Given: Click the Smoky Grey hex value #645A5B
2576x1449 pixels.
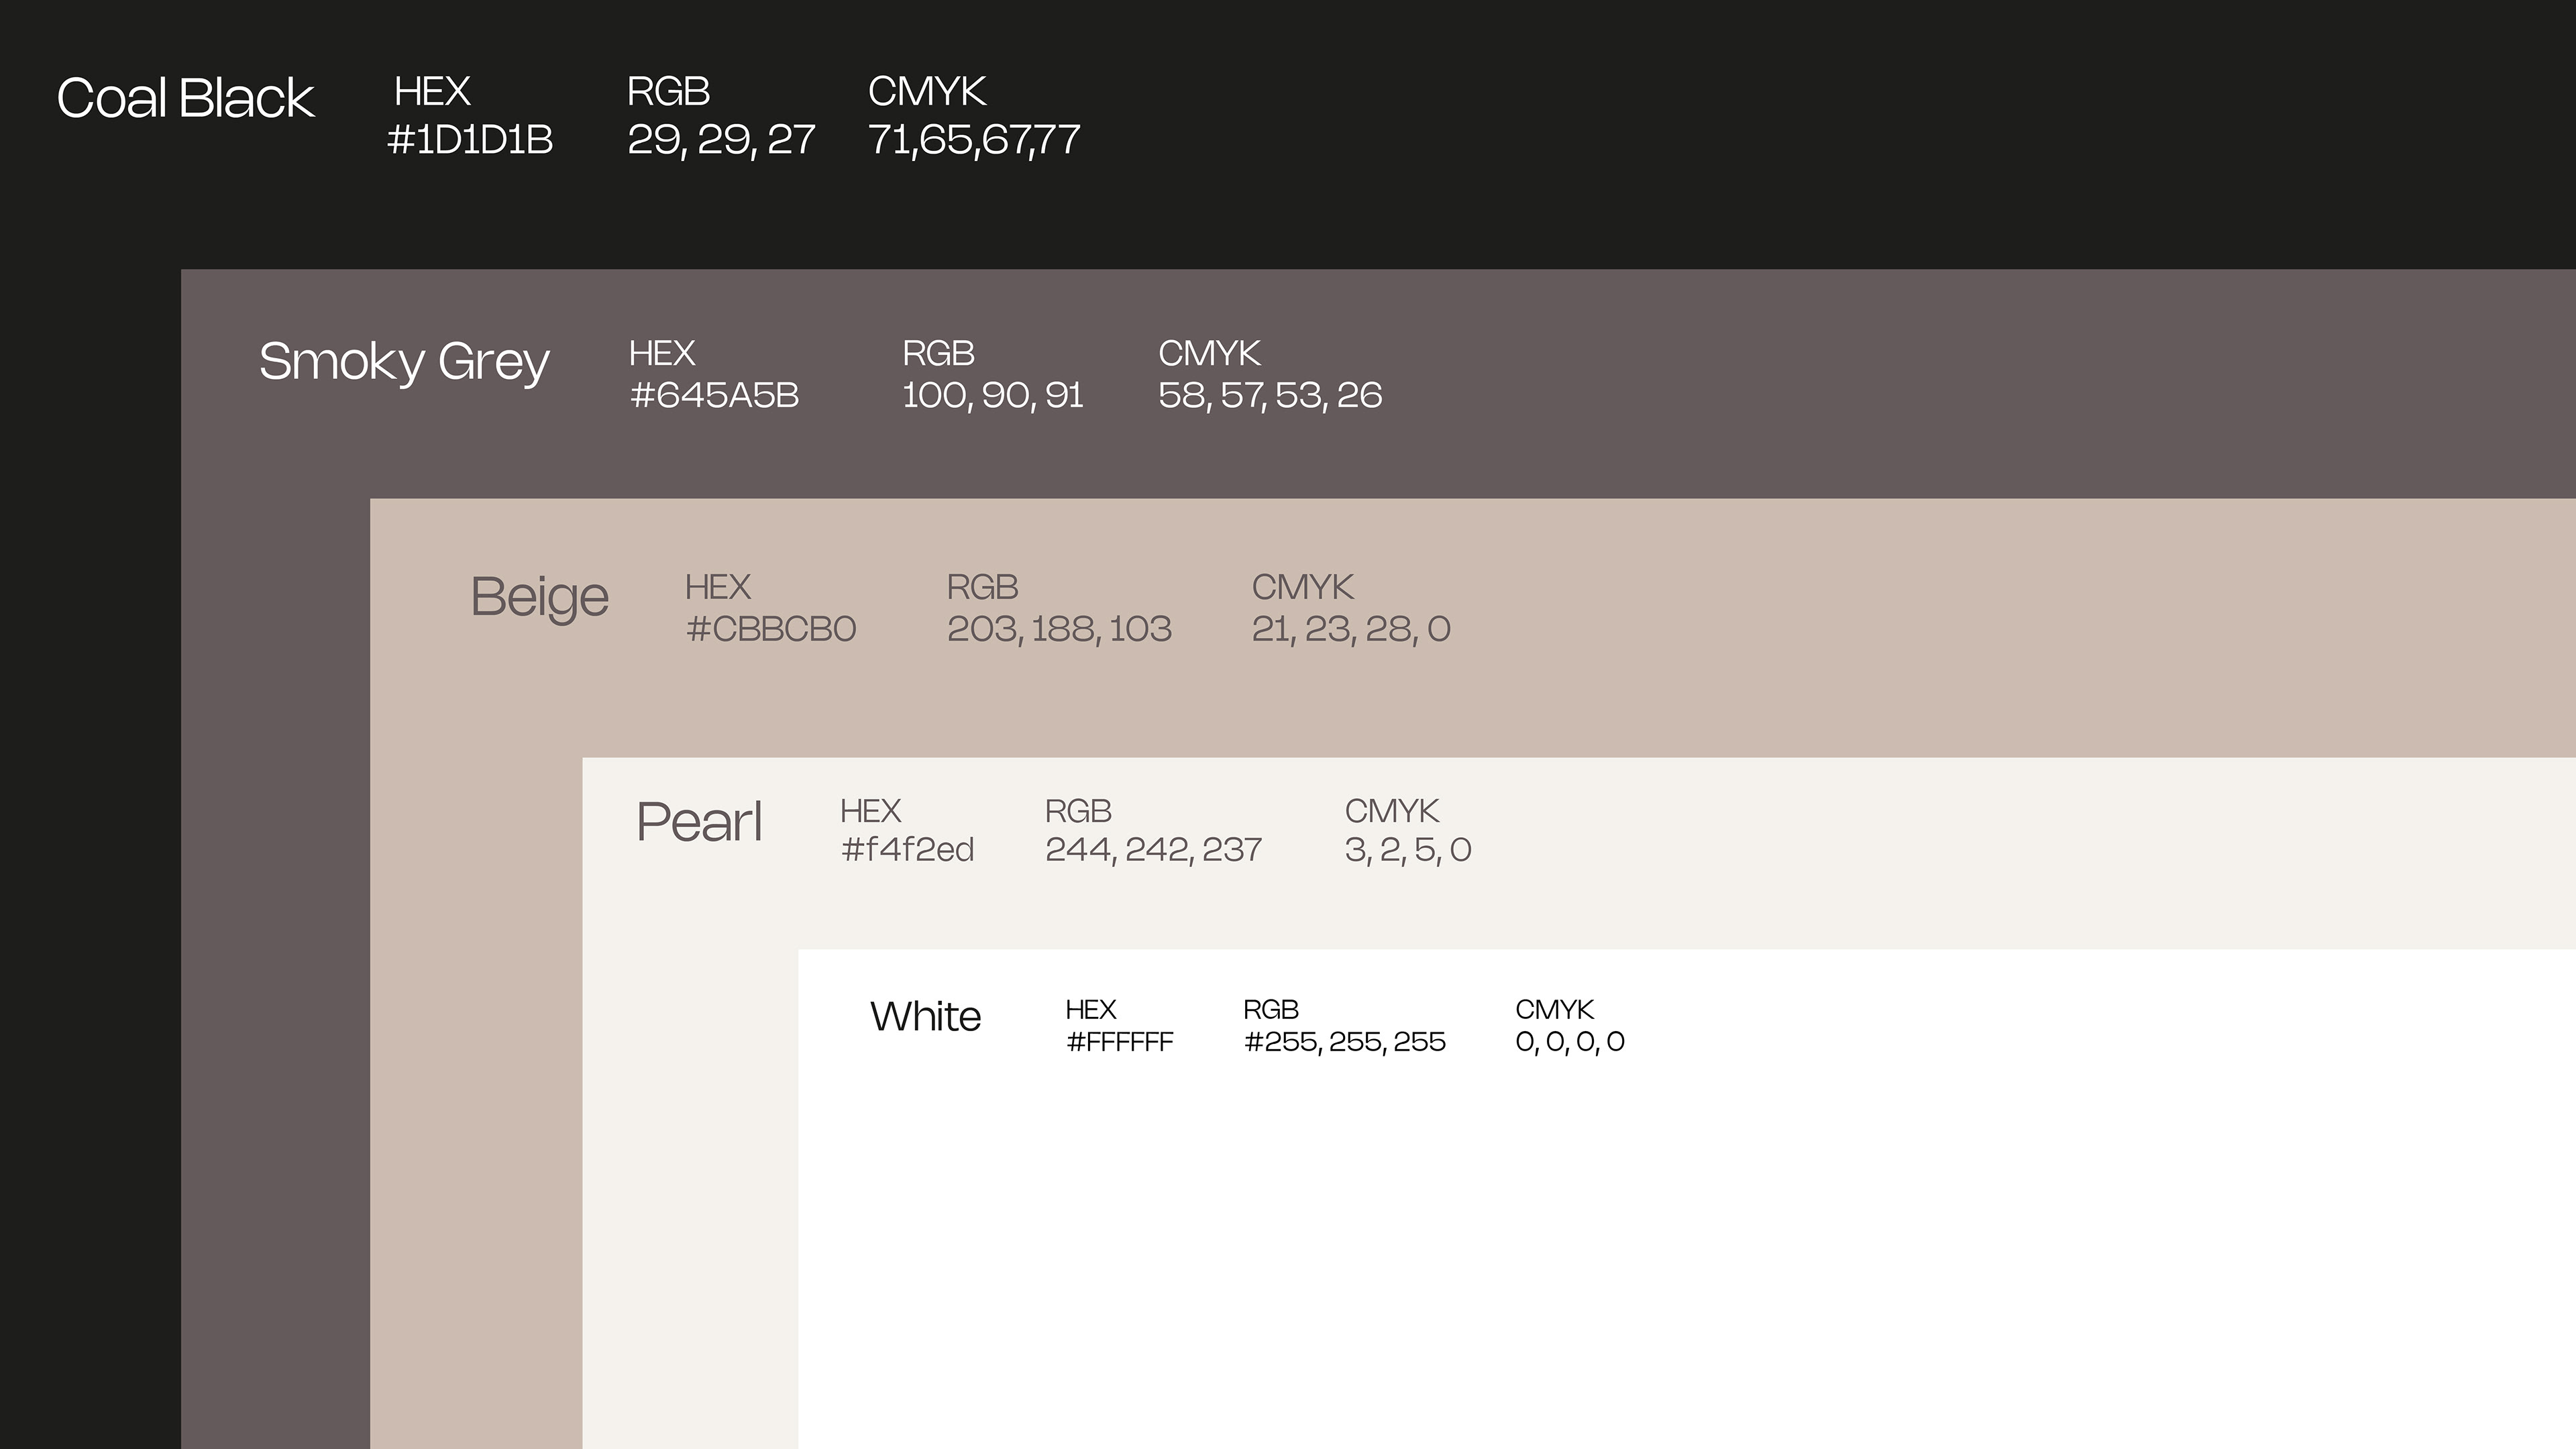Looking at the screenshot, I should pos(714,395).
